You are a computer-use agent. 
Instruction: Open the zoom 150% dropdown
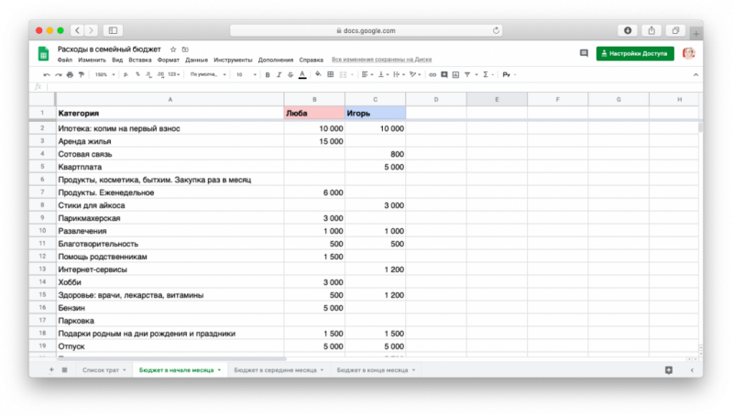[104, 75]
